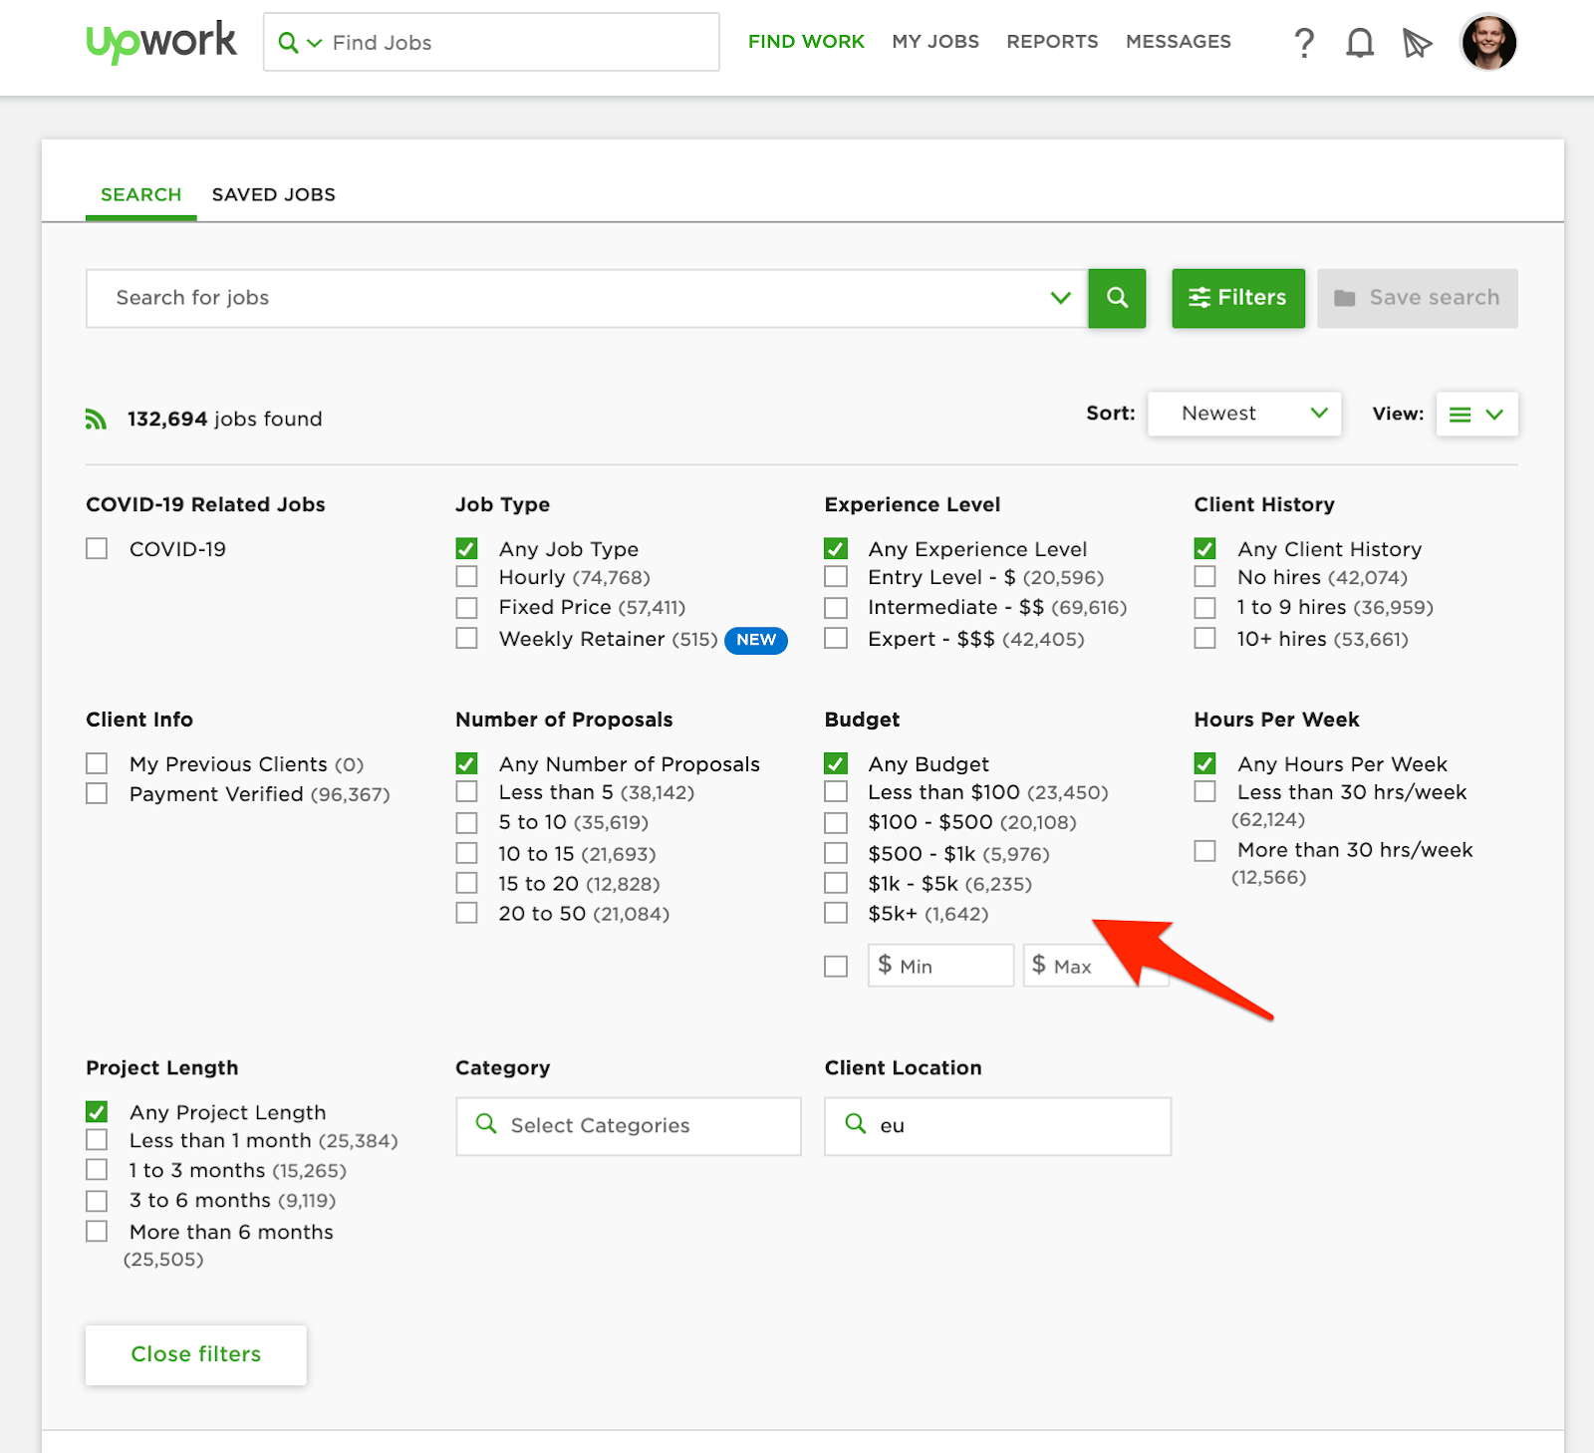Viewport: 1594px width, 1453px height.
Task: Open MESSAGES page
Action: pyautogui.click(x=1179, y=42)
